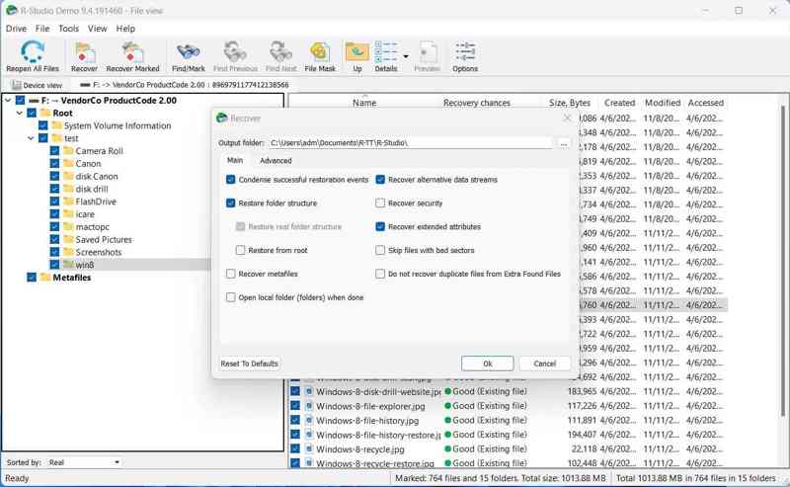Screen dimensions: 790x487
Task: Collapse the Root folder node
Action: click(20, 113)
